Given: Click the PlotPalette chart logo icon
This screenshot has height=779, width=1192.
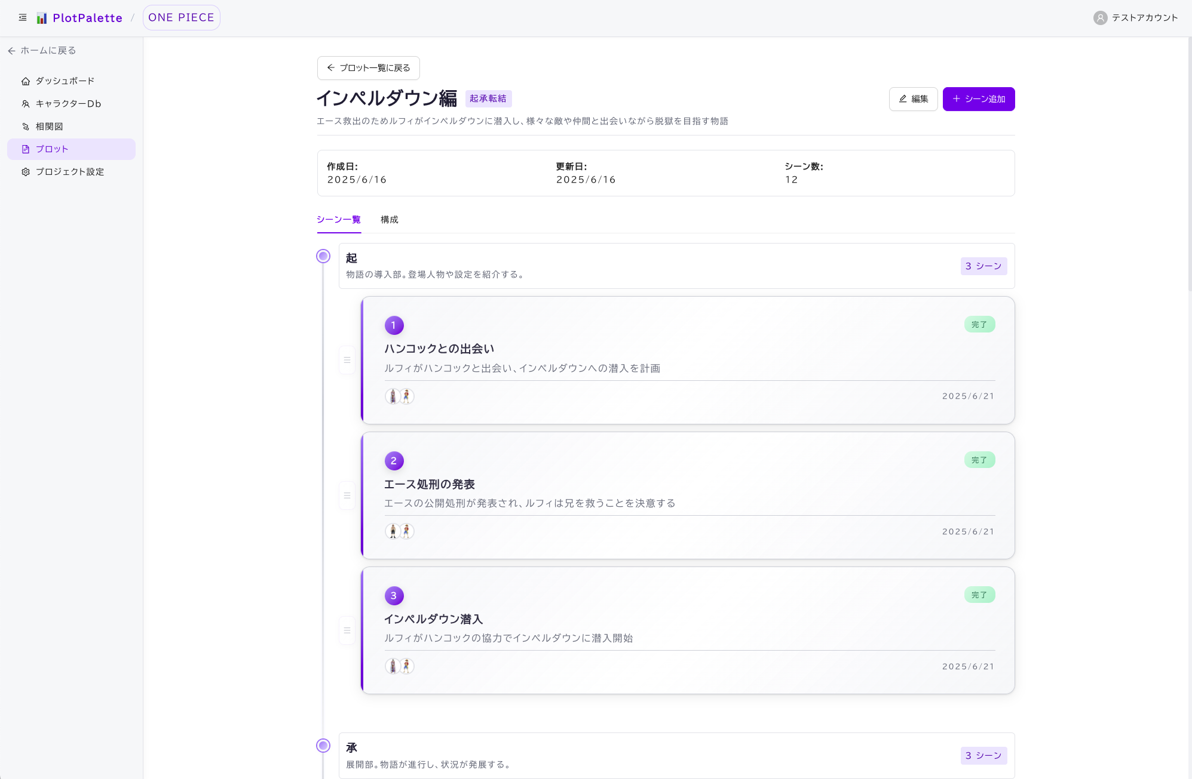Looking at the screenshot, I should point(42,18).
